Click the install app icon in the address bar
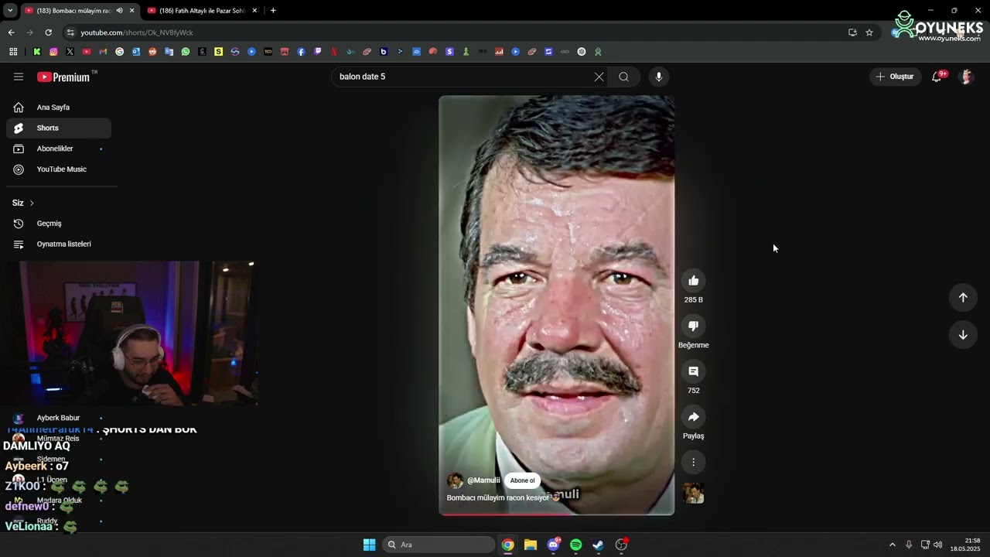 point(852,32)
